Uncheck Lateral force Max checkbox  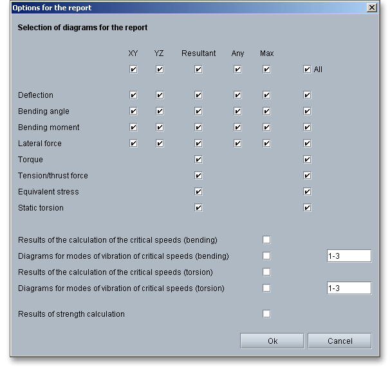tap(266, 144)
